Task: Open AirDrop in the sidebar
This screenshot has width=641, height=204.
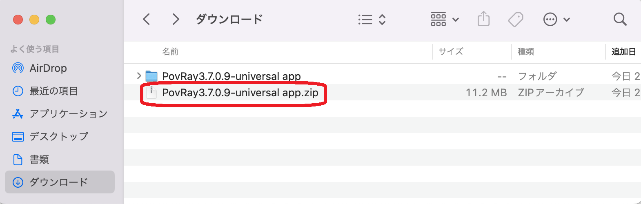Action: [x=48, y=68]
